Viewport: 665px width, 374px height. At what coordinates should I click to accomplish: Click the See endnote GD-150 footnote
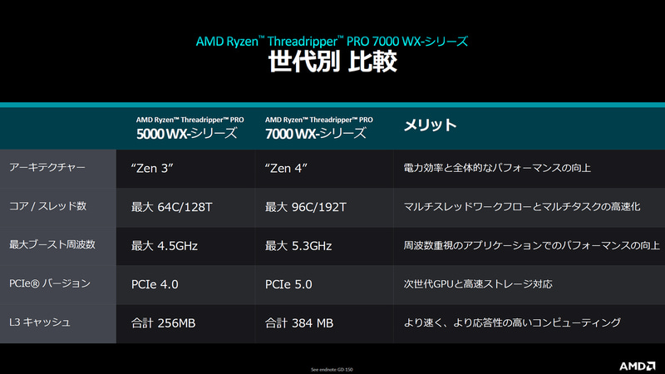(x=332, y=370)
